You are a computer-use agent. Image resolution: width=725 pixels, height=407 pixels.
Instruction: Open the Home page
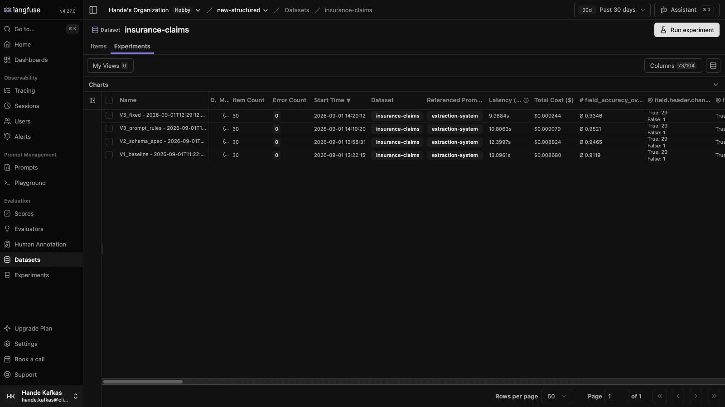[41, 44]
